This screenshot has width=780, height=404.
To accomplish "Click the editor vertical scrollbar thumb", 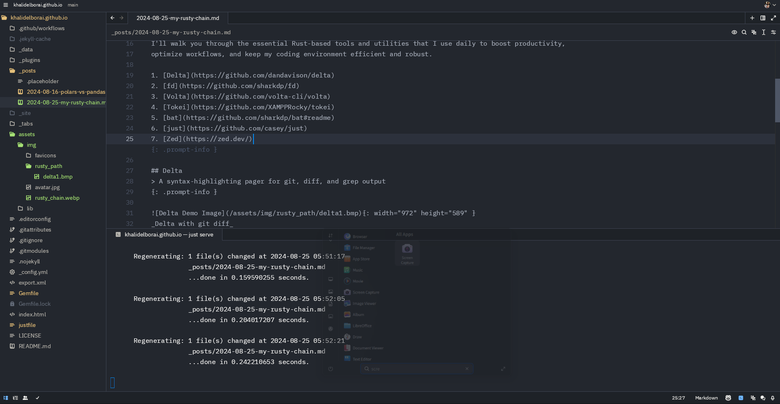I will pos(777,100).
